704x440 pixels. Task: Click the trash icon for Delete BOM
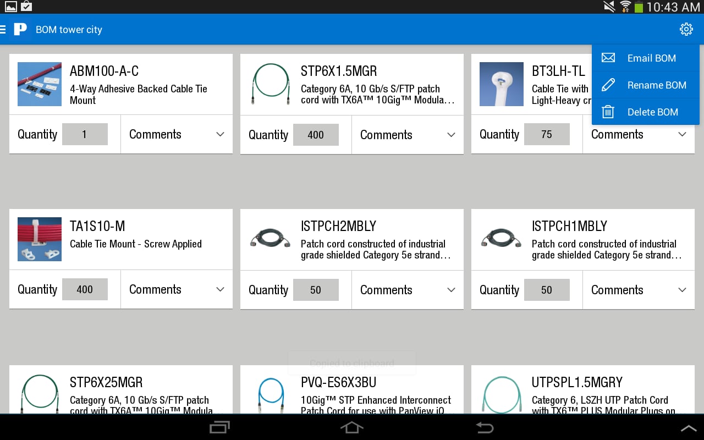(608, 112)
